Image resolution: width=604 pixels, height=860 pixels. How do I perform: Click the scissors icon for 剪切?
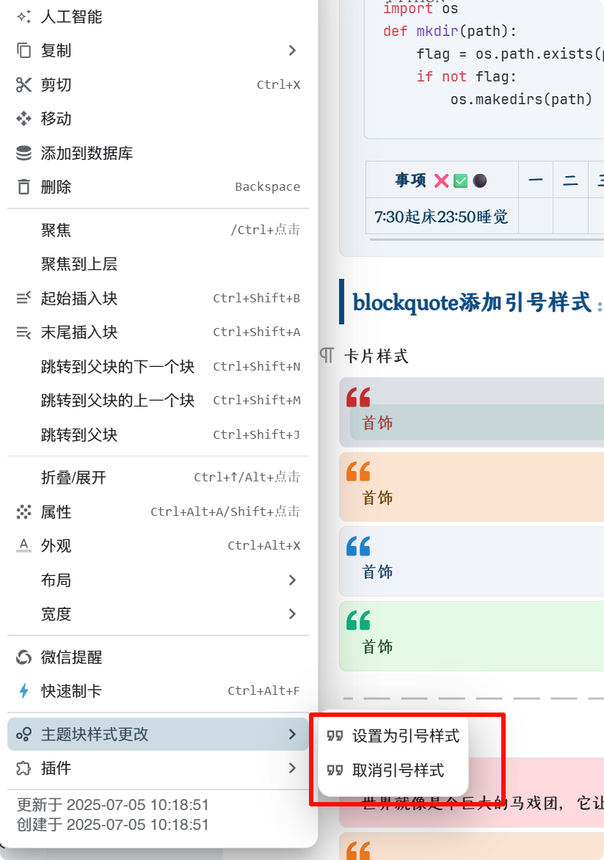click(23, 85)
